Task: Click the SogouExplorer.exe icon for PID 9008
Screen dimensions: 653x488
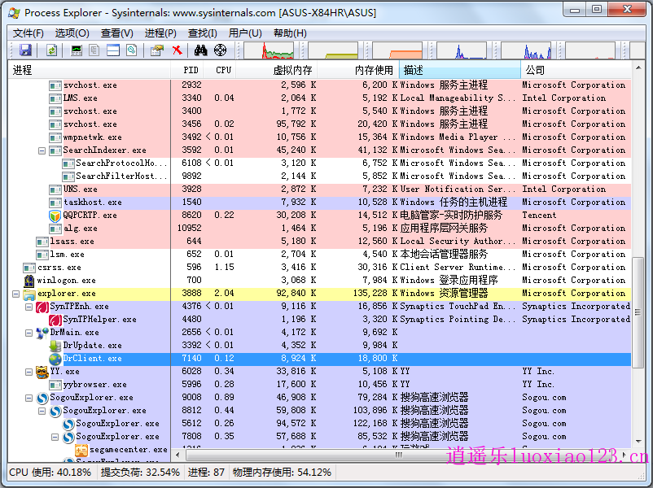Action: pyautogui.click(x=42, y=399)
